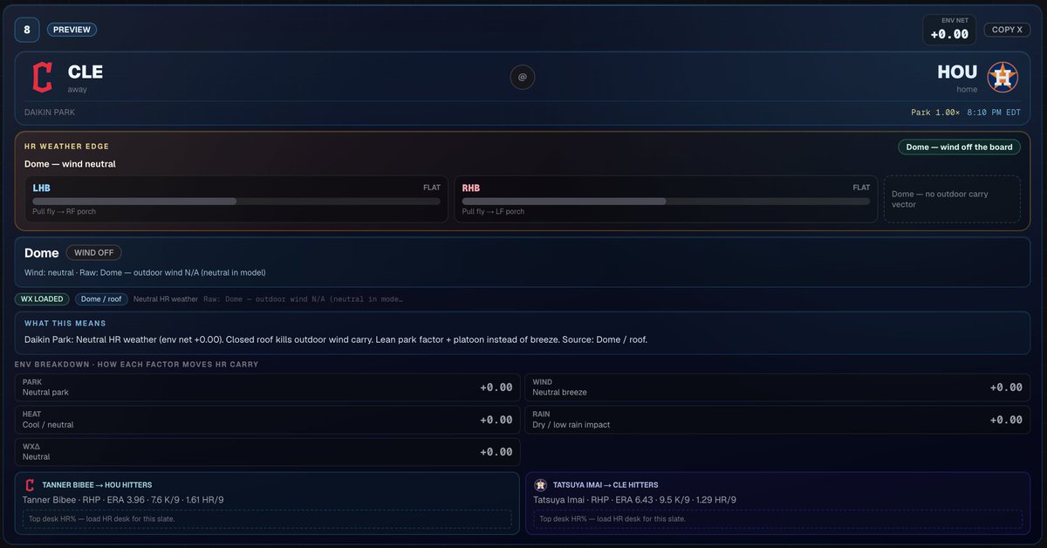Click the Dome — wind neutral text
This screenshot has height=548, width=1047.
click(70, 164)
